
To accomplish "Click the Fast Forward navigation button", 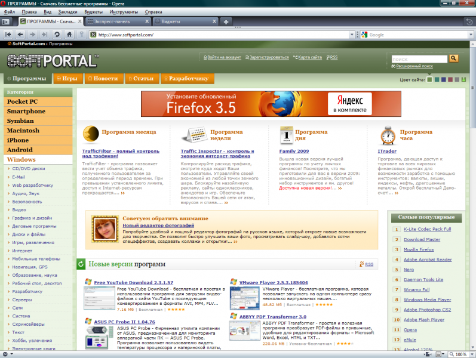I will click(x=45, y=35).
